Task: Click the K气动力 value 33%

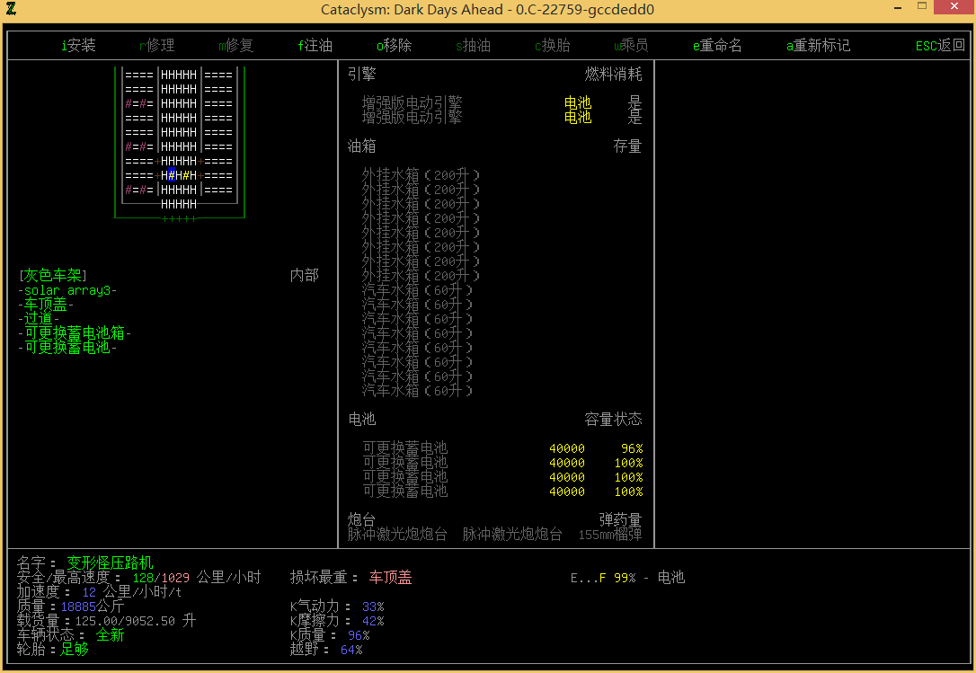Action: pyautogui.click(x=373, y=606)
